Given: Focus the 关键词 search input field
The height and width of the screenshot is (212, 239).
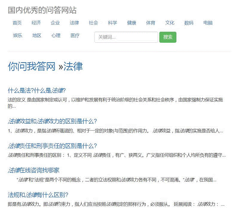Looking at the screenshot, I should coord(126,37).
